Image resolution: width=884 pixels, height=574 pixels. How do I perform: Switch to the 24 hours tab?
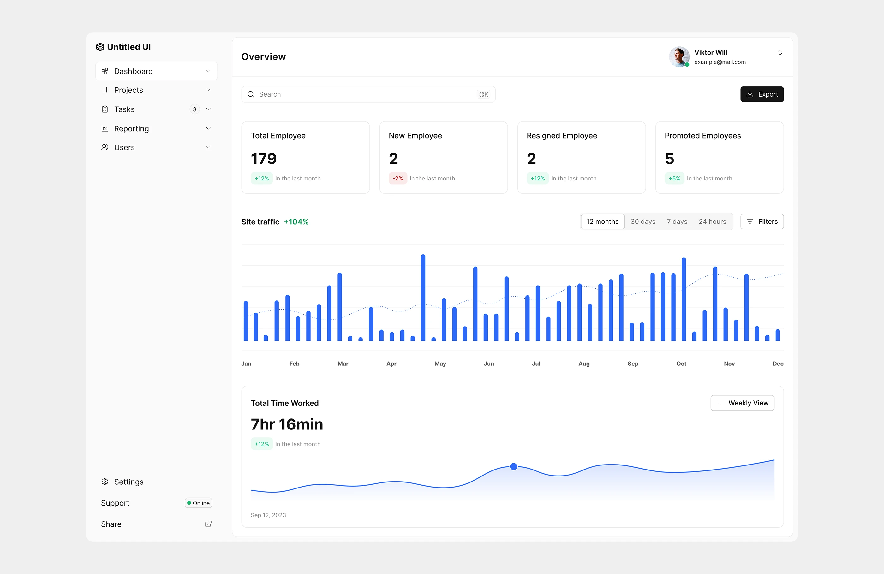(712, 222)
